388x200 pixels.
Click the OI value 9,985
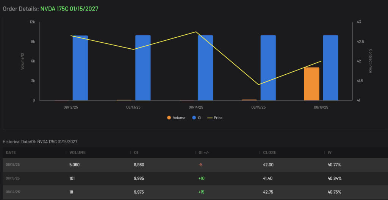point(139,178)
